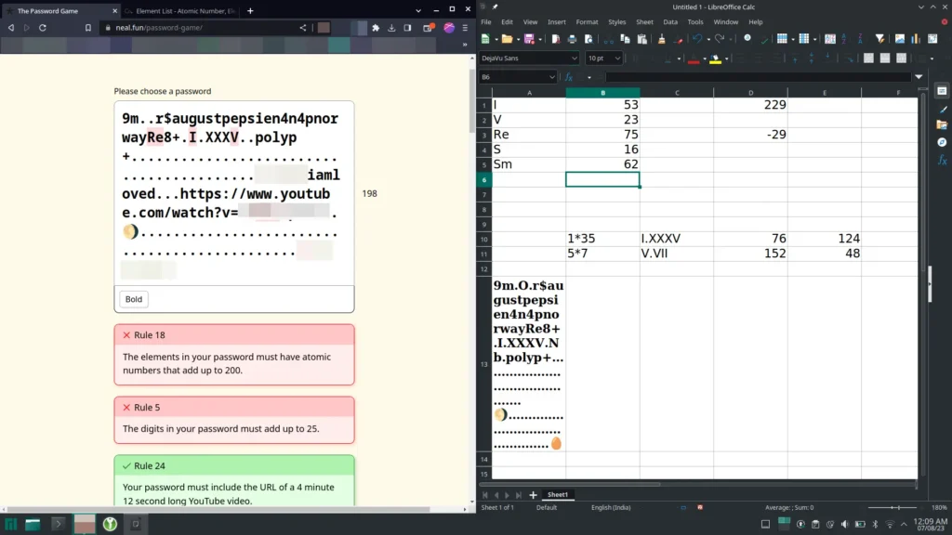Toggle the browser sidebar panel

407,27
